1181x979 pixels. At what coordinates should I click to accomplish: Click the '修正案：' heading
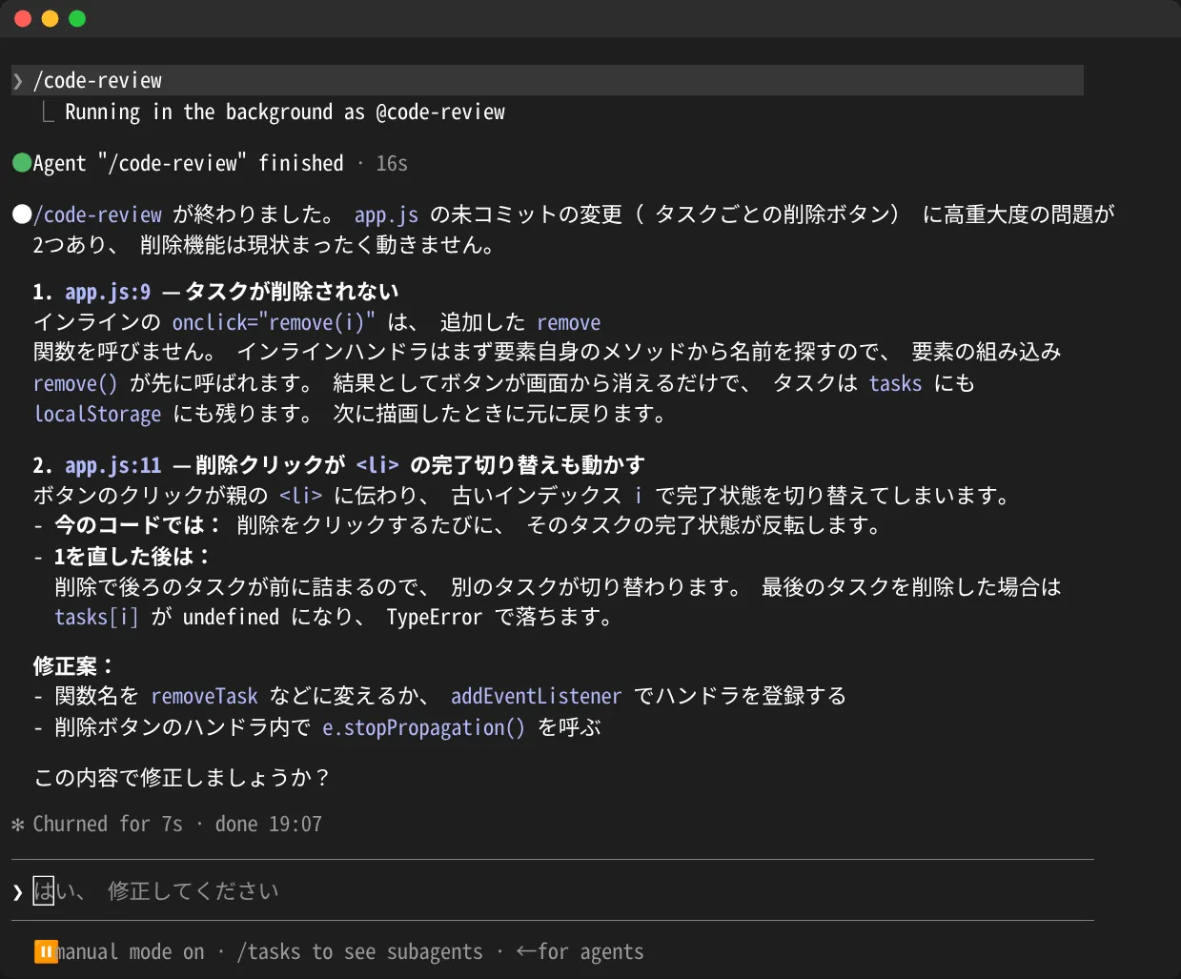(74, 666)
